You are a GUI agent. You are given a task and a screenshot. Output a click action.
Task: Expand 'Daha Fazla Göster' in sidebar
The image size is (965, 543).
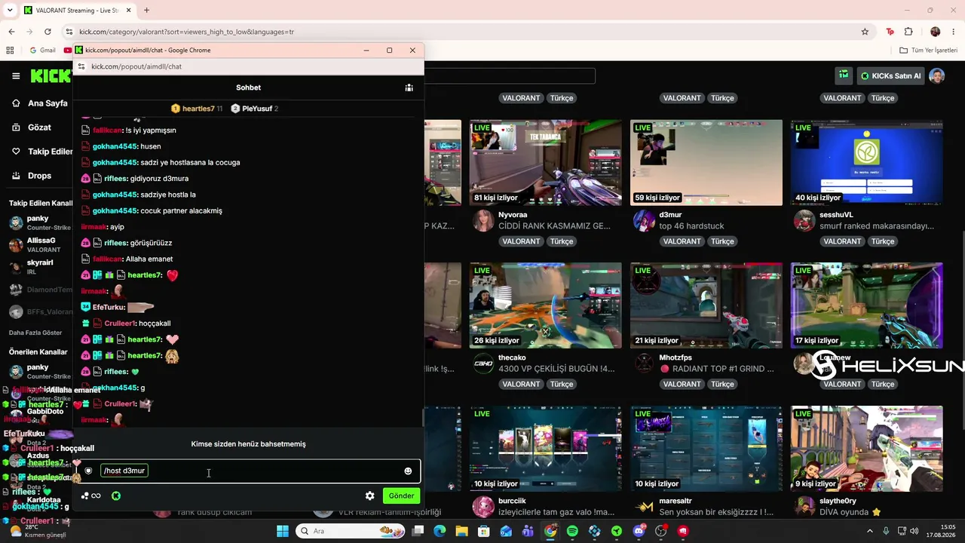pos(35,333)
